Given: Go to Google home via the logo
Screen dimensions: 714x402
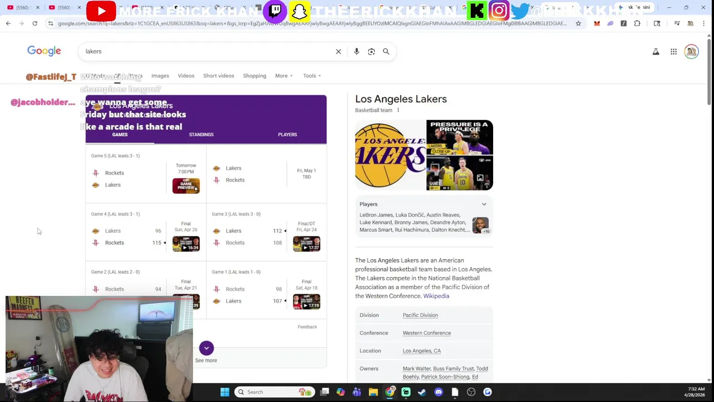Looking at the screenshot, I should pyautogui.click(x=44, y=51).
